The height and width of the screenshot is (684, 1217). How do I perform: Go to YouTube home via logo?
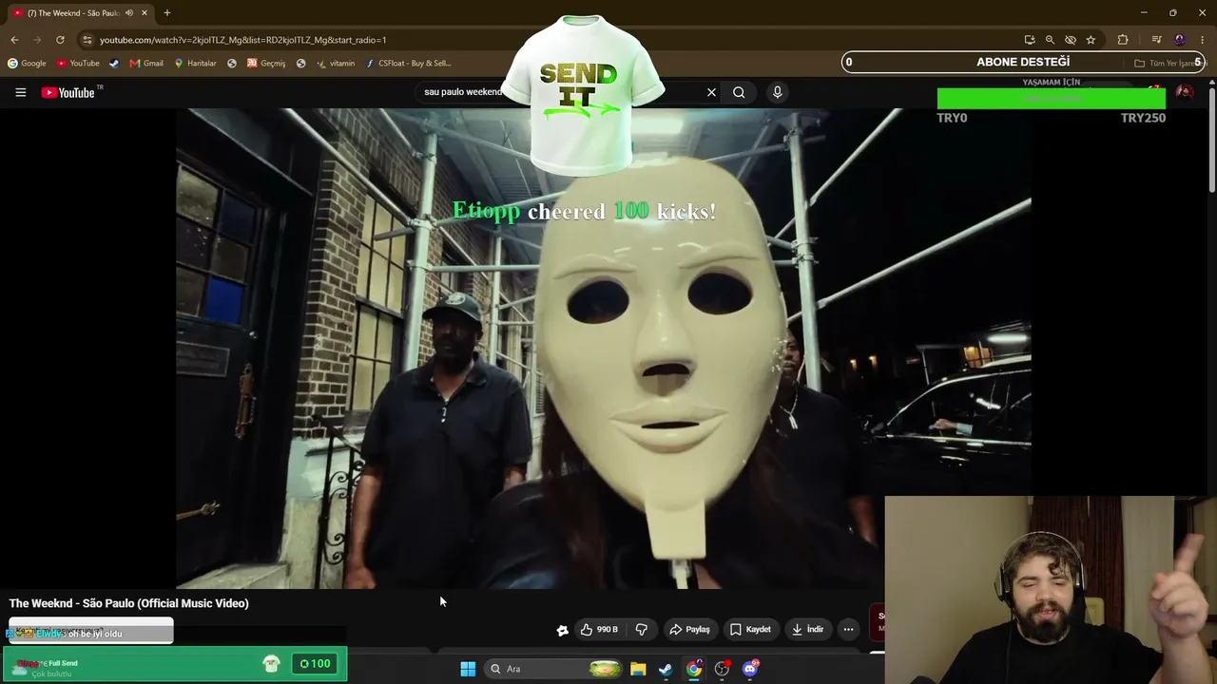point(68,92)
